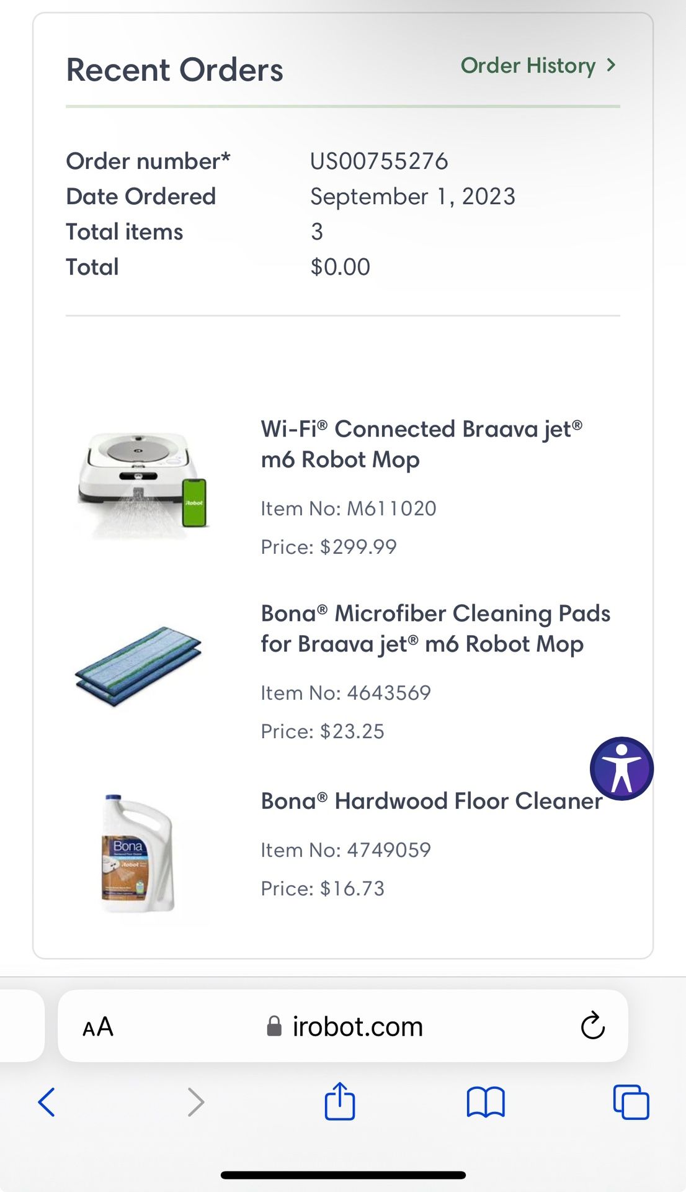Reload the irobot.com page

pyautogui.click(x=592, y=1026)
